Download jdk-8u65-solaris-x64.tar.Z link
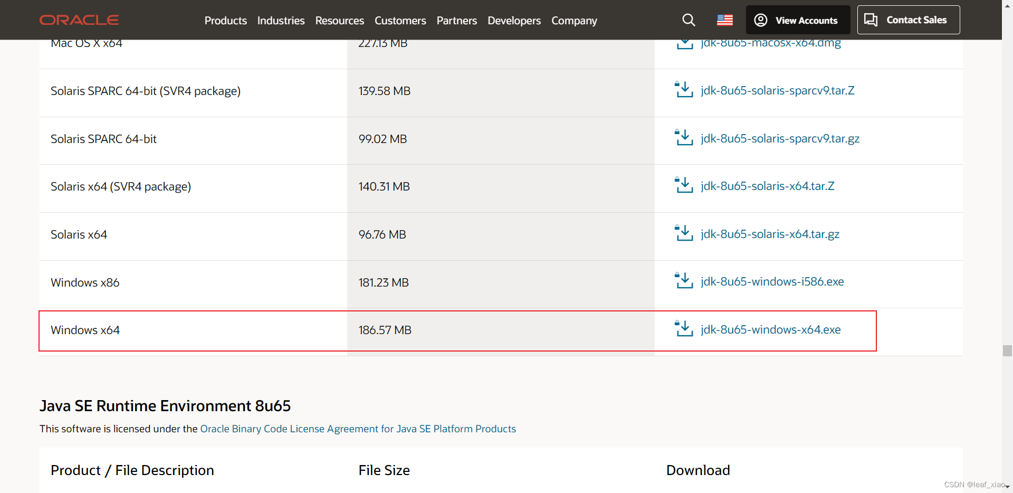This screenshot has height=493, width=1013. tap(767, 186)
